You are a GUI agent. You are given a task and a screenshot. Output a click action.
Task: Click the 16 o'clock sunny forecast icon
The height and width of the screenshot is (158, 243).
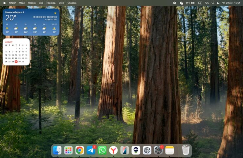pos(7,28)
